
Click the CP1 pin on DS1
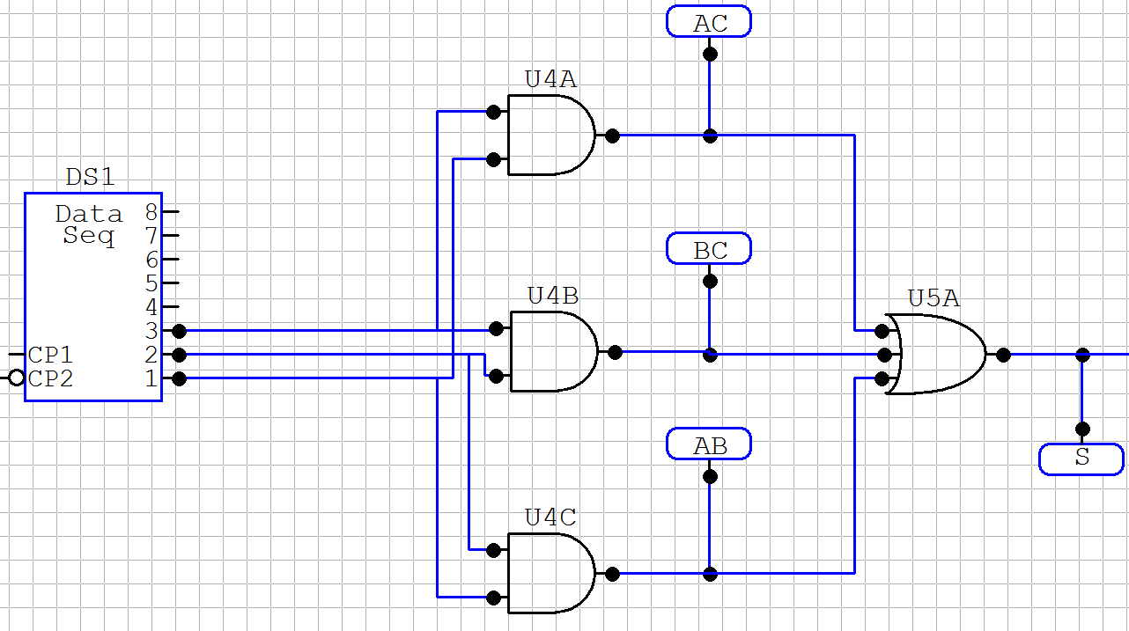[16, 355]
